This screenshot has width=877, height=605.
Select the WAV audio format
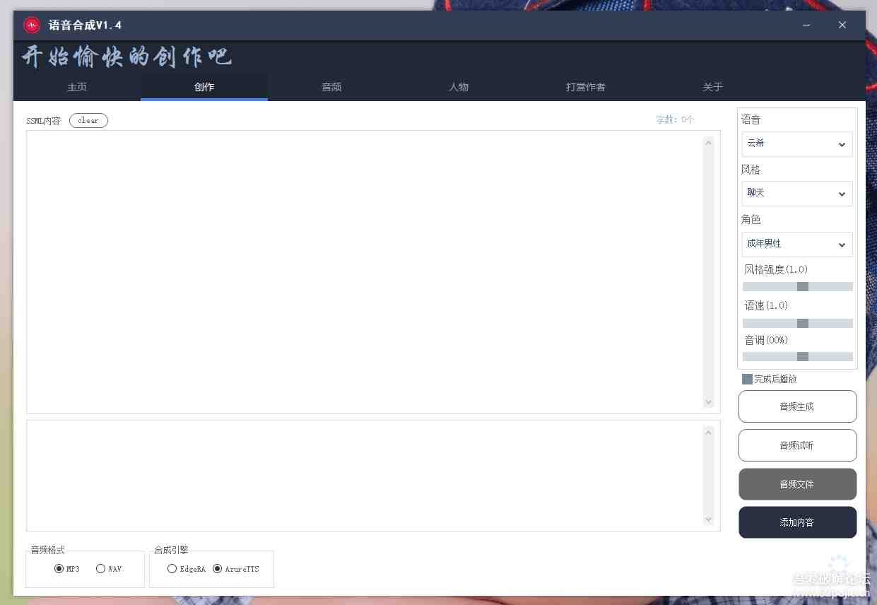(x=100, y=569)
